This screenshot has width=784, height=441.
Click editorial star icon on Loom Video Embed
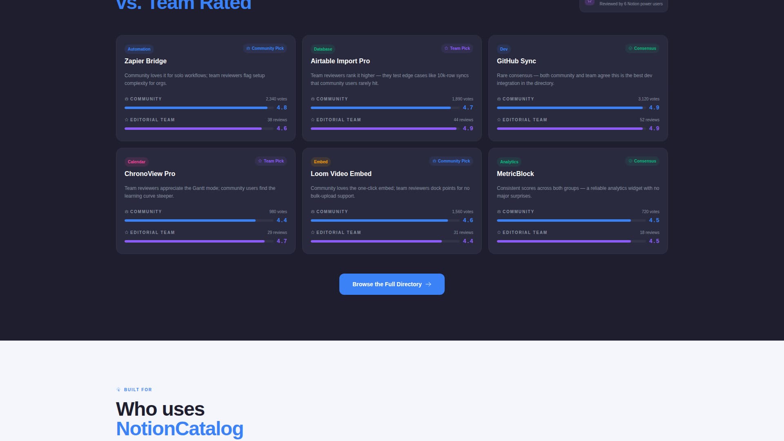[313, 232]
